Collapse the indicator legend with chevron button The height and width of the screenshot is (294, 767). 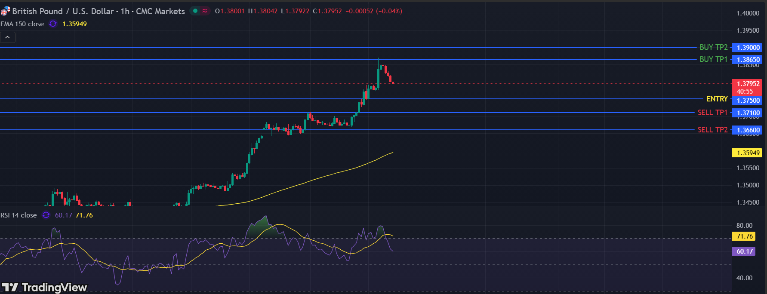[x=8, y=37]
